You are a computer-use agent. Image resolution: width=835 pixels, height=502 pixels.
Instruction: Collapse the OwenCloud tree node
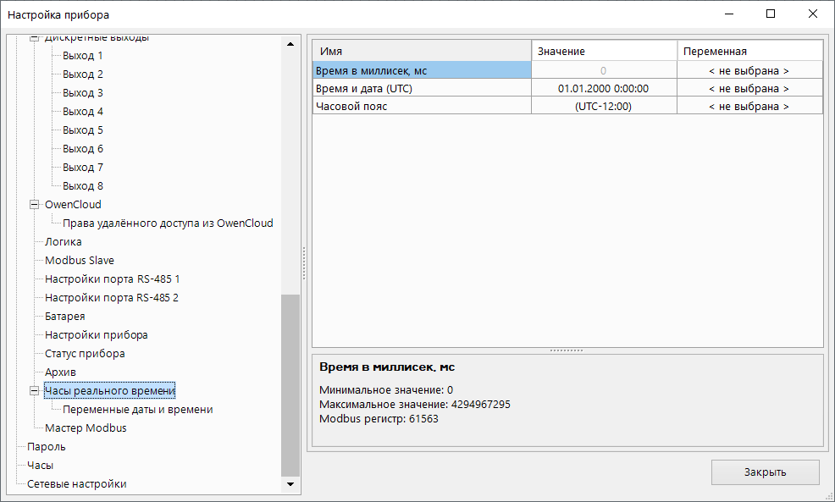35,205
